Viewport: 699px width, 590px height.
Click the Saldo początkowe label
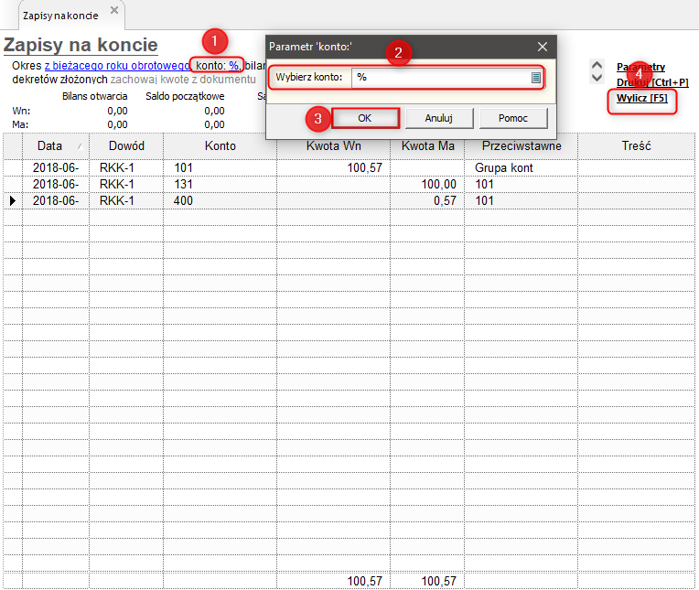(x=185, y=96)
